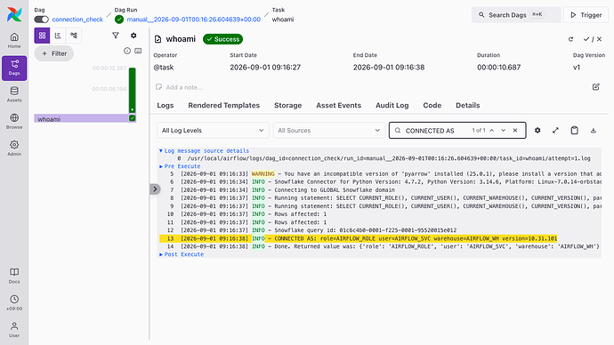Click Dag Version value v1

577,68
